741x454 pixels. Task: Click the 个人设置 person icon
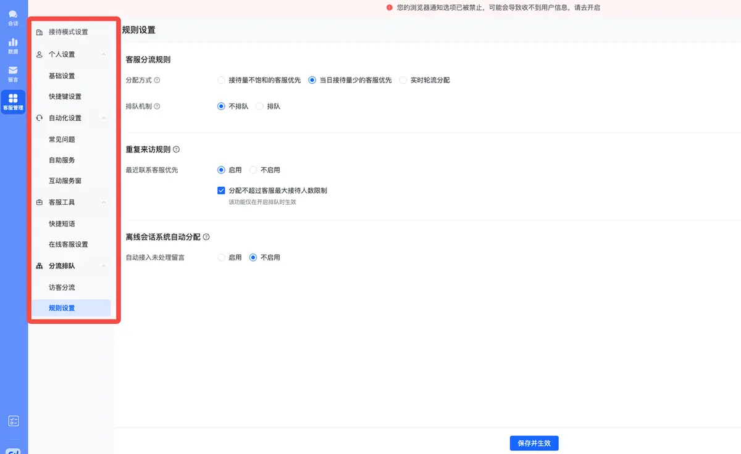point(40,54)
